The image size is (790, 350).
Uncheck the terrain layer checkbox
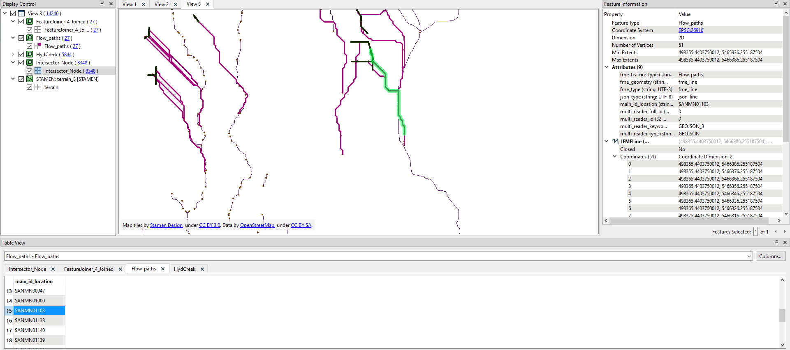(30, 87)
